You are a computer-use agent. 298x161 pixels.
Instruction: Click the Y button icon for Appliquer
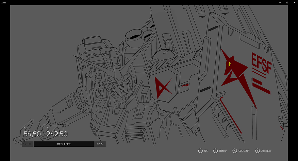pos(258,151)
